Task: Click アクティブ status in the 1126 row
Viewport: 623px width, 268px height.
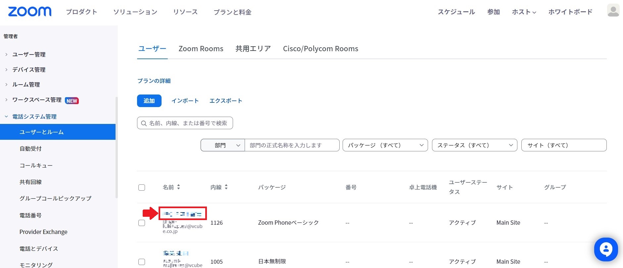Action: click(462, 223)
